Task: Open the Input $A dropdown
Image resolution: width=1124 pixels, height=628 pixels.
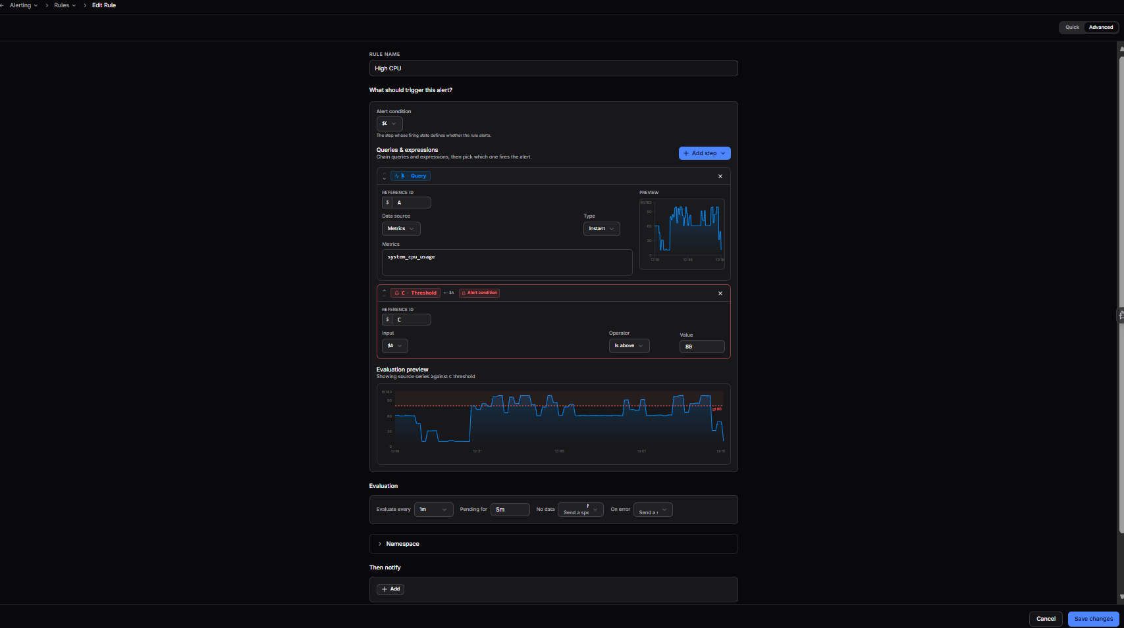Action: (394, 346)
